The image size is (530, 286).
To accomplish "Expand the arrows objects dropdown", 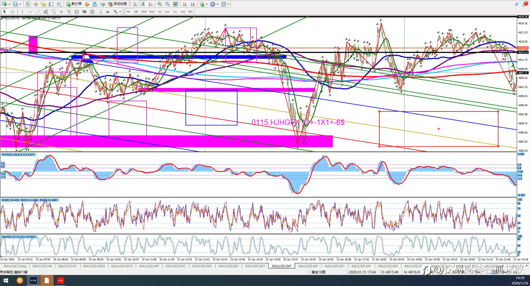I will pyautogui.click(x=120, y=12).
